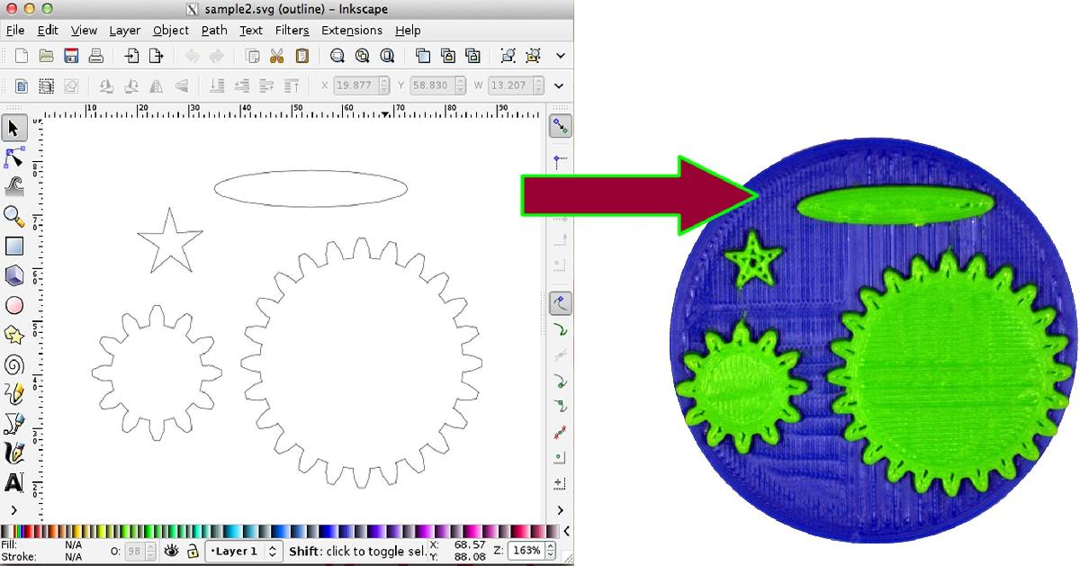Select the Zoom magnifier tool
This screenshot has width=1080, height=566.
click(x=14, y=216)
